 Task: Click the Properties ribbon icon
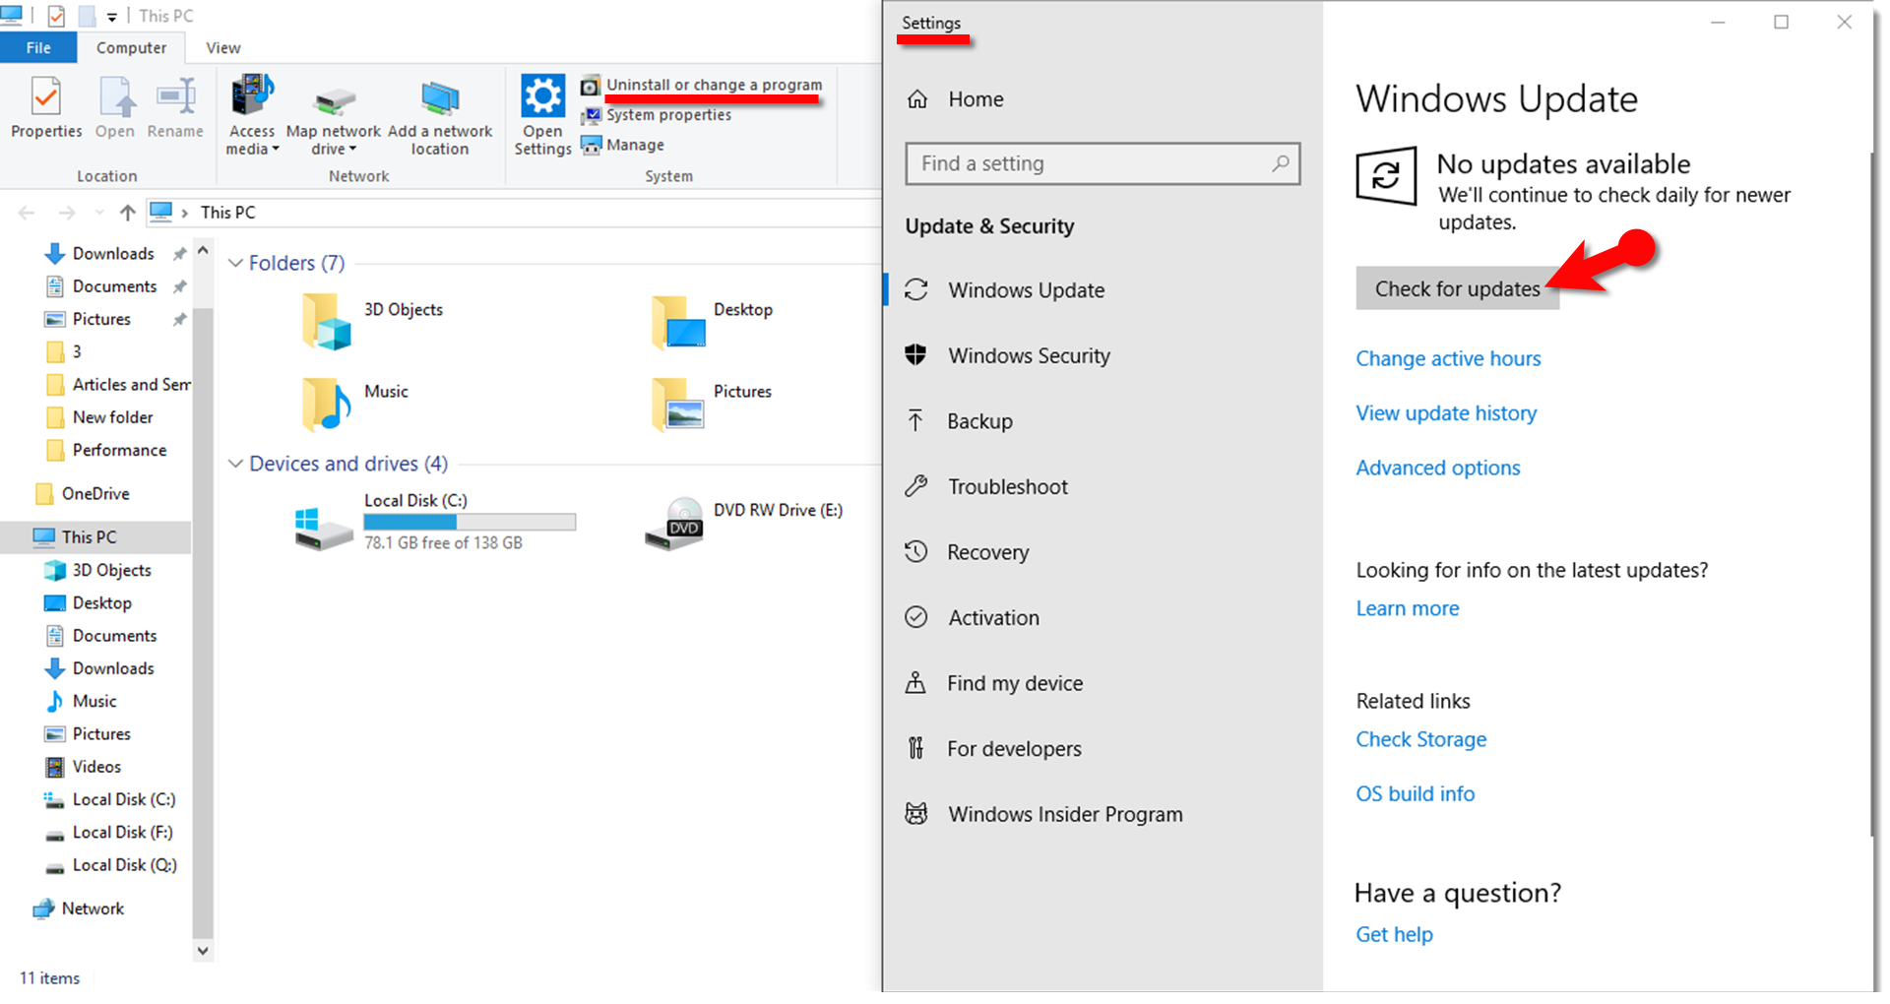point(46,97)
